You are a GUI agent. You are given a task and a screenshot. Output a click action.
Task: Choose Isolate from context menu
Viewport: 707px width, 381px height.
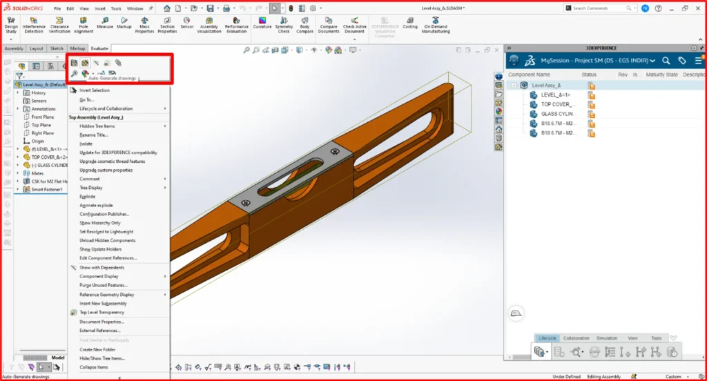(x=86, y=144)
